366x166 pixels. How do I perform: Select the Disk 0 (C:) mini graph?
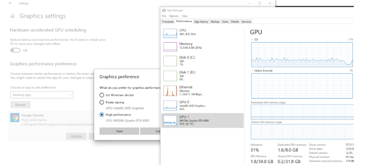click(170, 61)
